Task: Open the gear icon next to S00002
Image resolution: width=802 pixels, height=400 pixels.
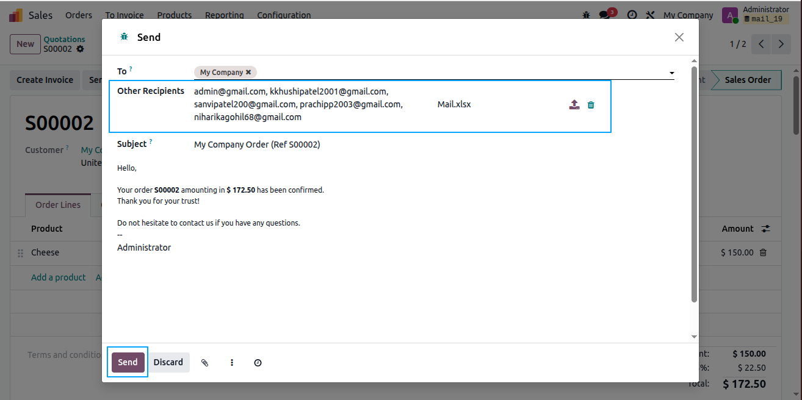Action: click(80, 49)
